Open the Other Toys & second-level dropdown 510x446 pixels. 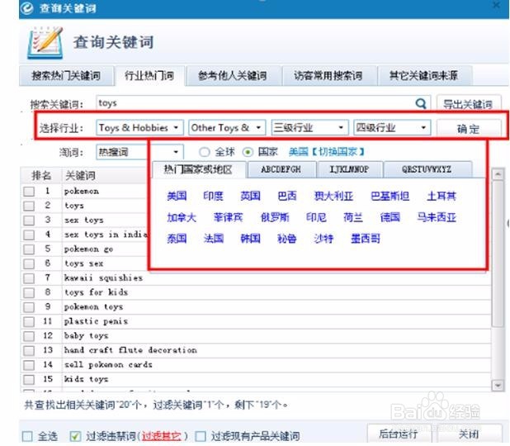click(227, 128)
